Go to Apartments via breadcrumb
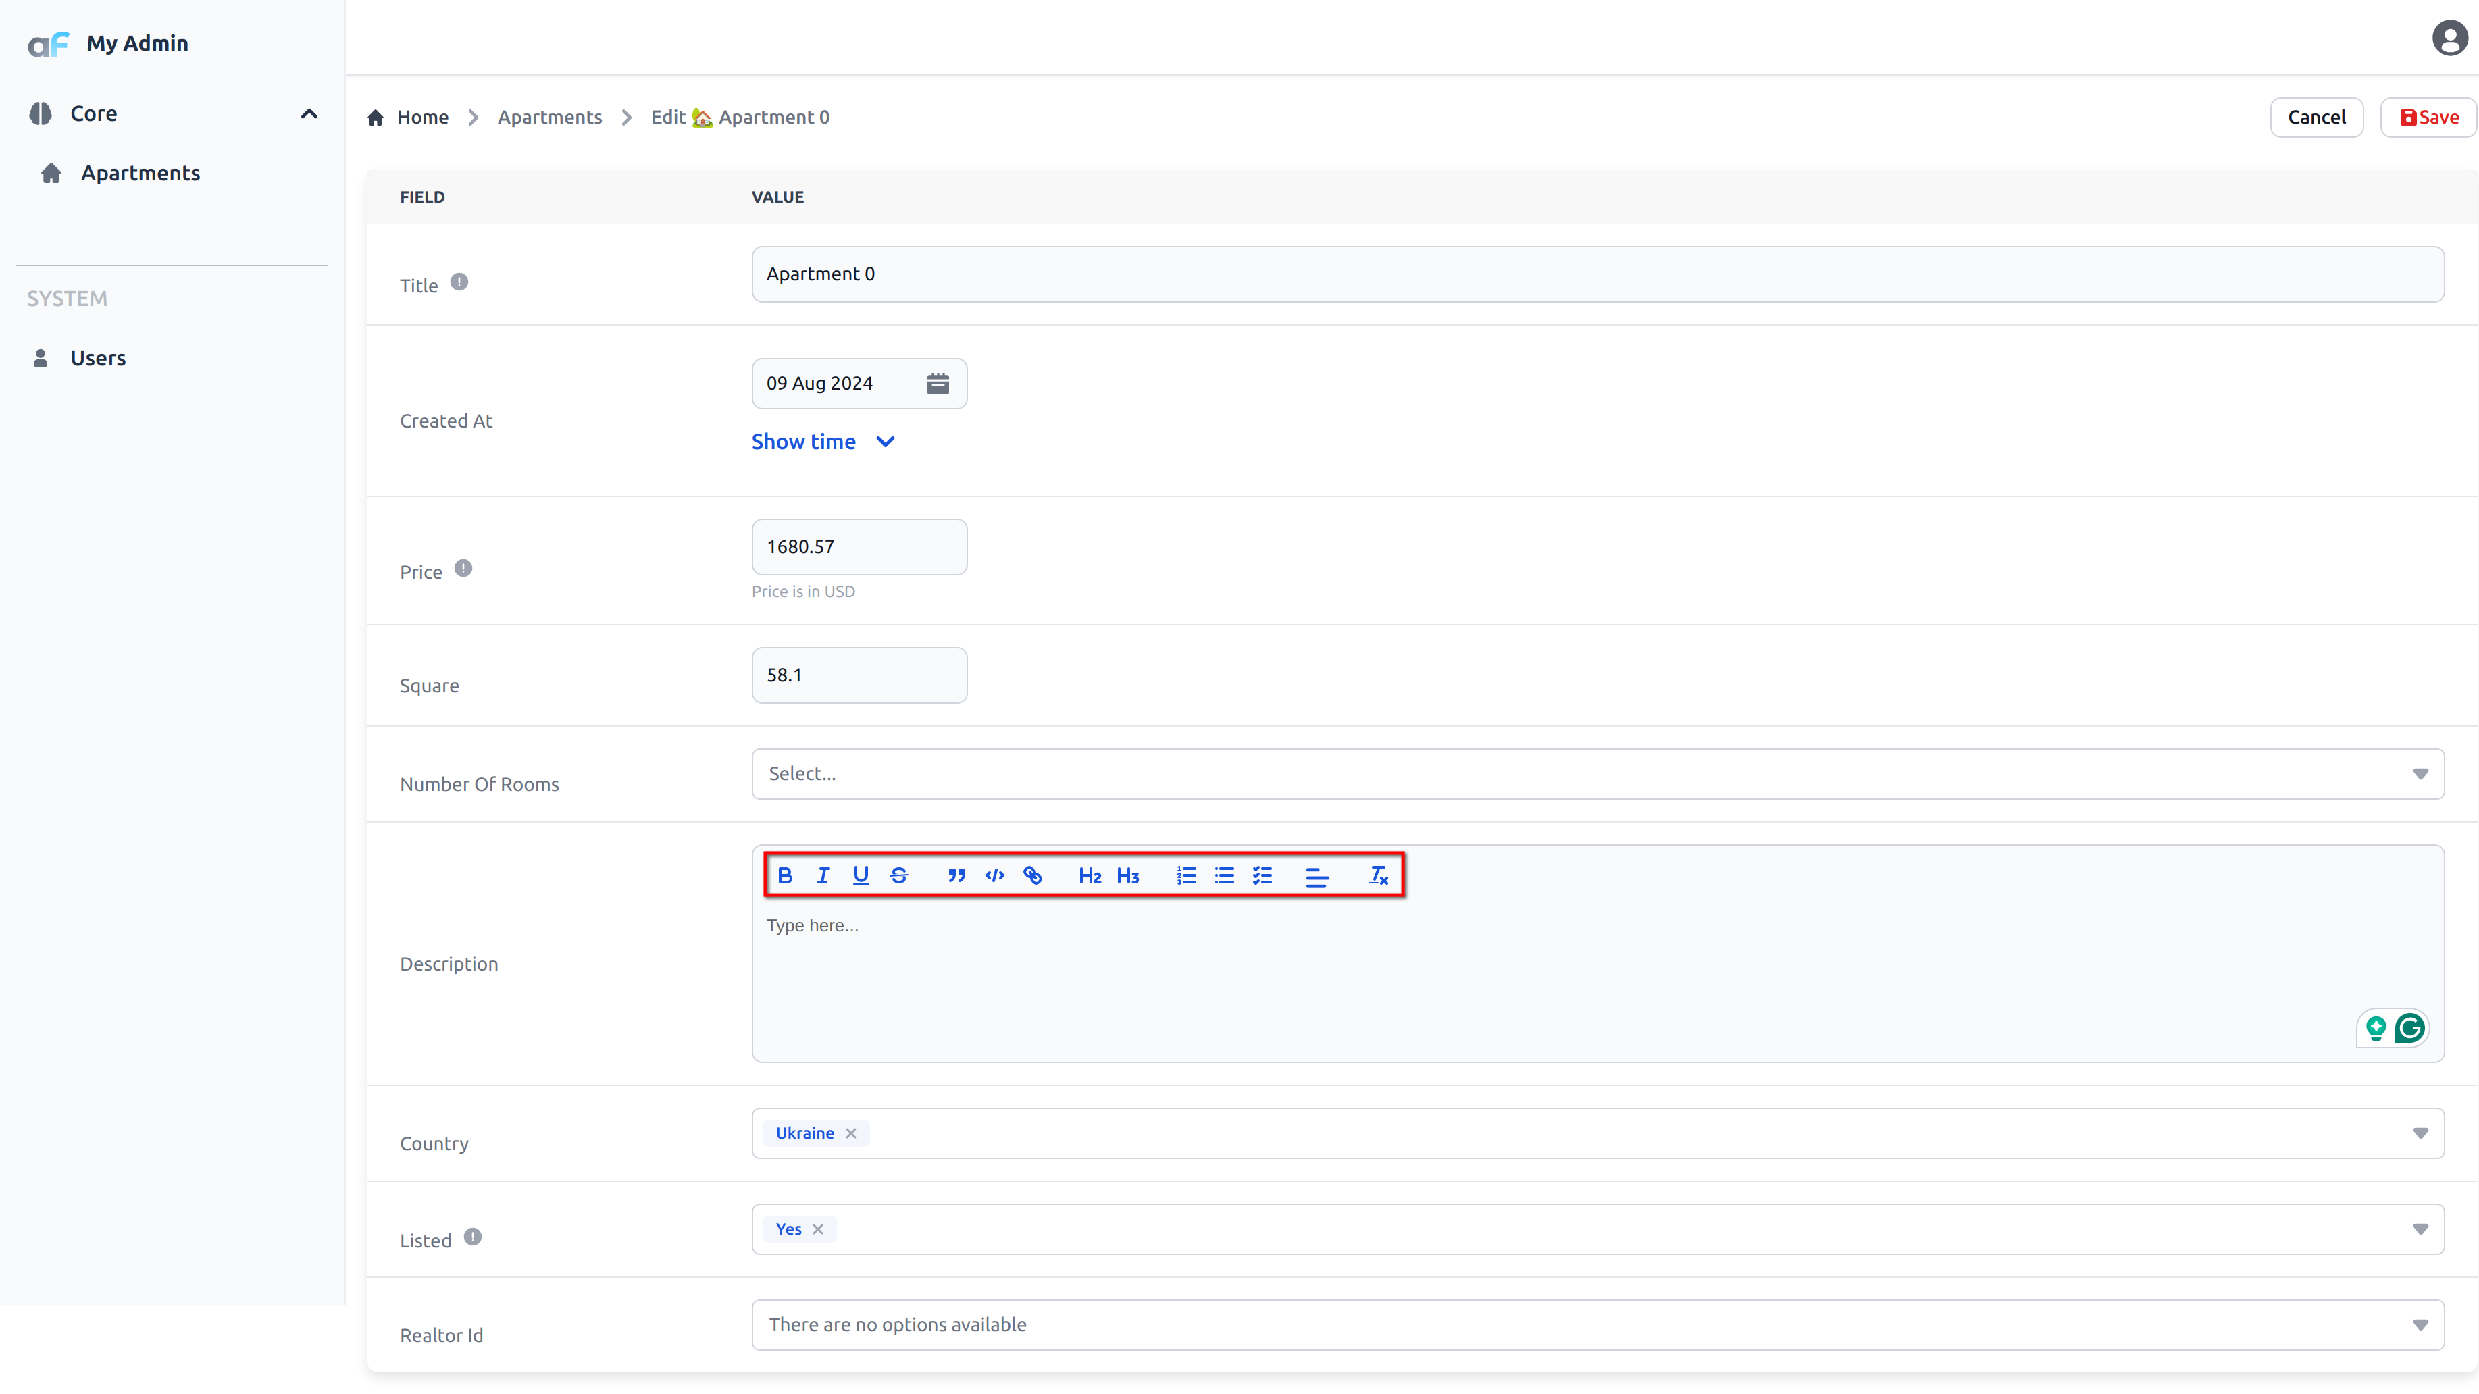2479x1394 pixels. 549,118
